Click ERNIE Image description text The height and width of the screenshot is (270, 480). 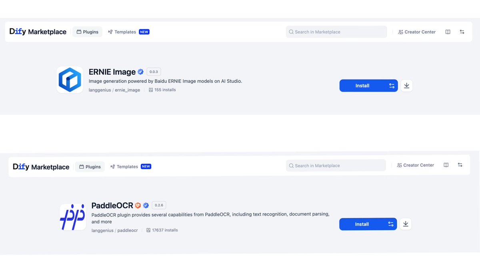coord(165,81)
